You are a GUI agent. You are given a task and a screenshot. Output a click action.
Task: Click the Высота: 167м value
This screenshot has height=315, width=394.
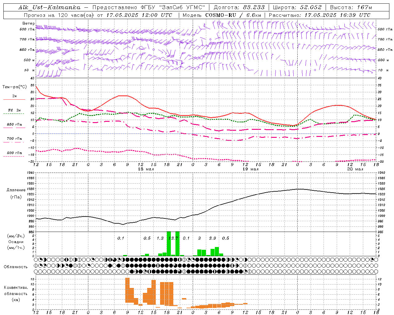(351, 7)
